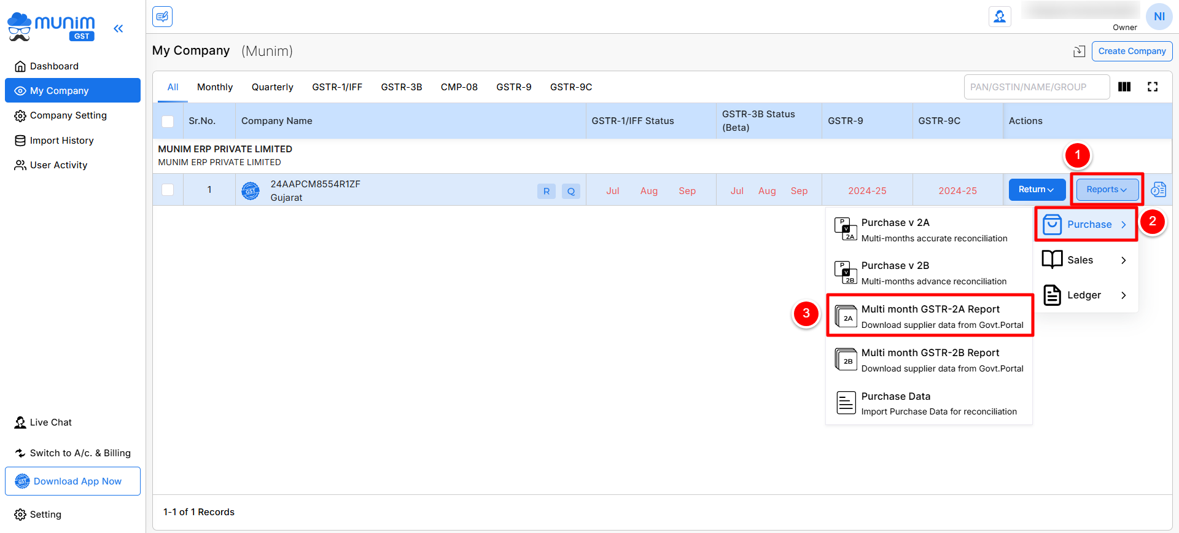The height and width of the screenshot is (533, 1179).
Task: Click Purchase Data icon
Action: pyautogui.click(x=846, y=403)
